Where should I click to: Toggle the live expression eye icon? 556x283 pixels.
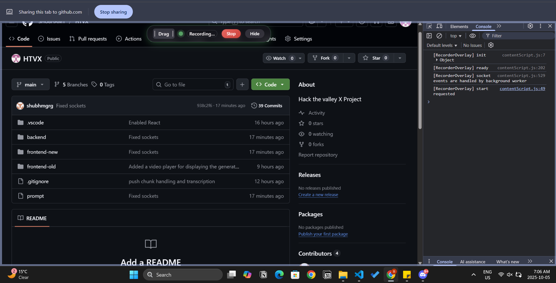click(472, 36)
